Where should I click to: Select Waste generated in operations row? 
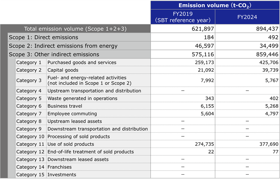[79, 98]
